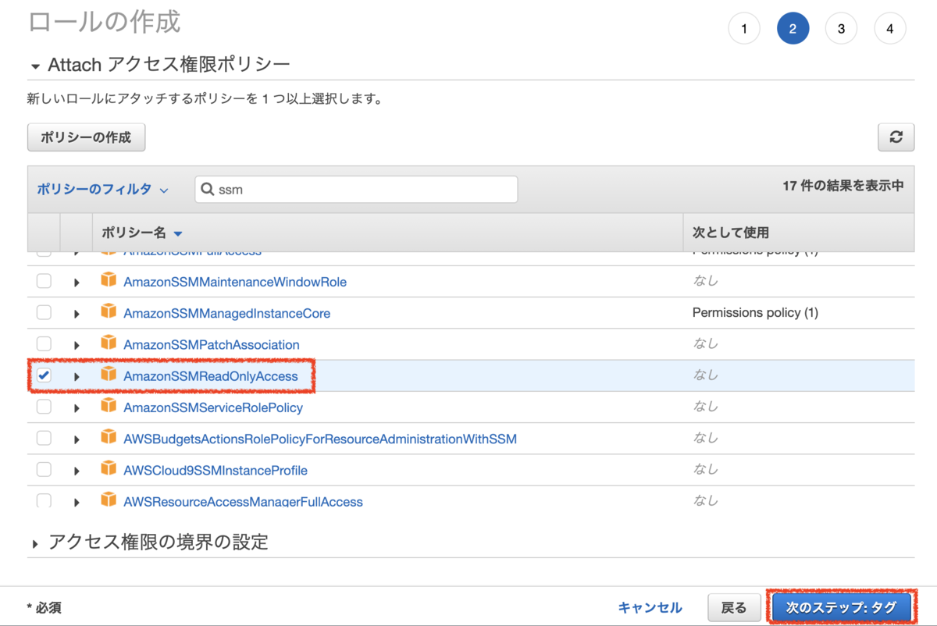Check the AmazonSSMPatchAssociation checkbox
937x626 pixels.
44,343
